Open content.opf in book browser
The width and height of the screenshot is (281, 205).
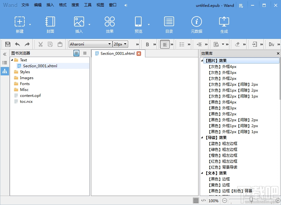pyautogui.click(x=30, y=96)
